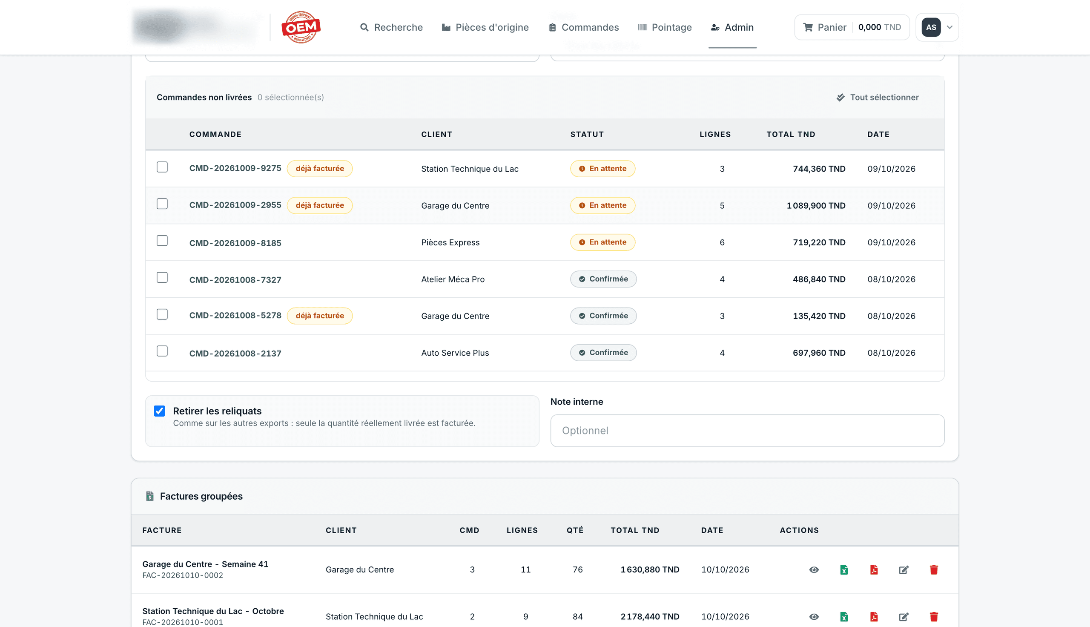Edit the Garage du Centre - Semaine 41 invoice
The height and width of the screenshot is (627, 1090).
pyautogui.click(x=904, y=570)
